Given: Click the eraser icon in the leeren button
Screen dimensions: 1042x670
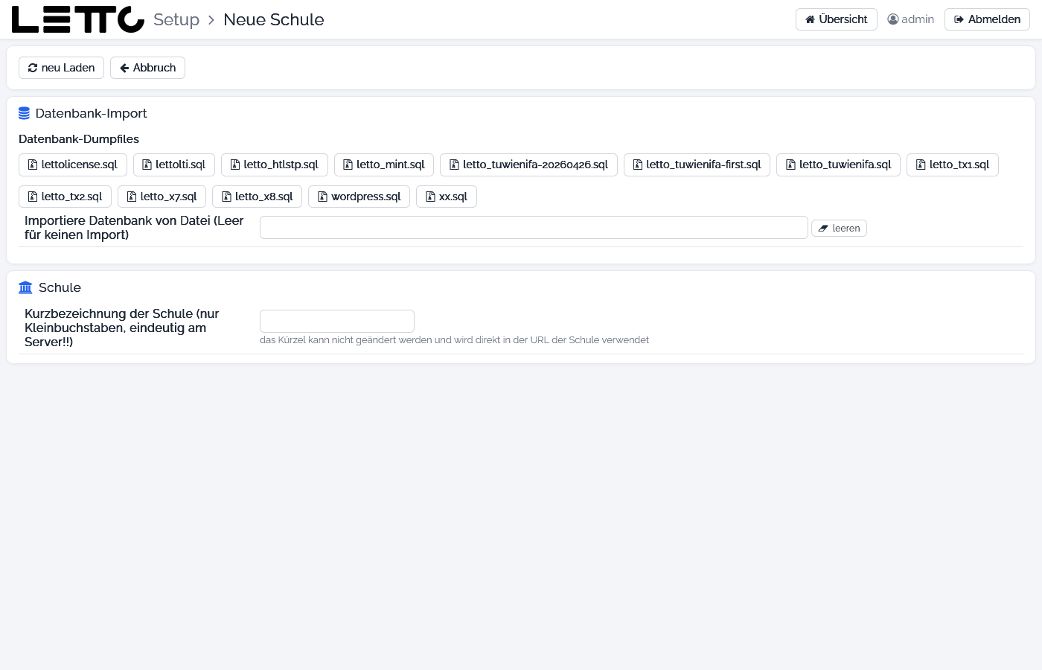Looking at the screenshot, I should 823,229.
